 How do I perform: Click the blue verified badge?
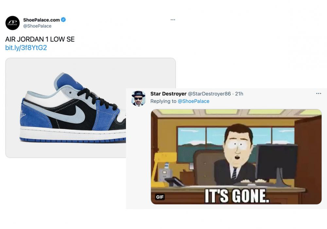63,20
